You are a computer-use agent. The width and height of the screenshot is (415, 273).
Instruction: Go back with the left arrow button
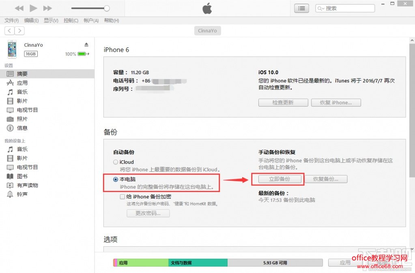tap(9, 31)
